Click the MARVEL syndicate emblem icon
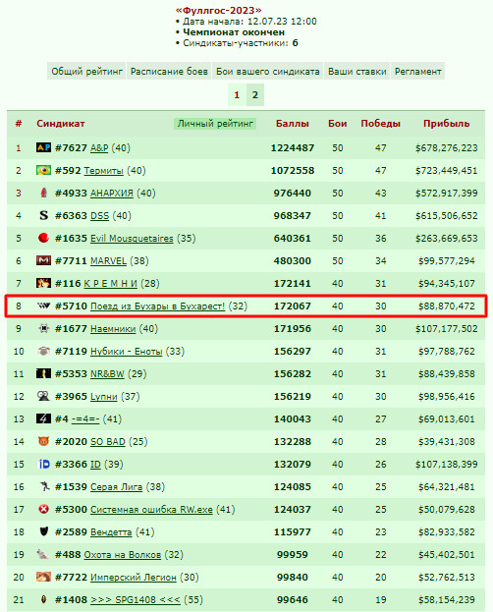The image size is (493, 612). tap(43, 260)
